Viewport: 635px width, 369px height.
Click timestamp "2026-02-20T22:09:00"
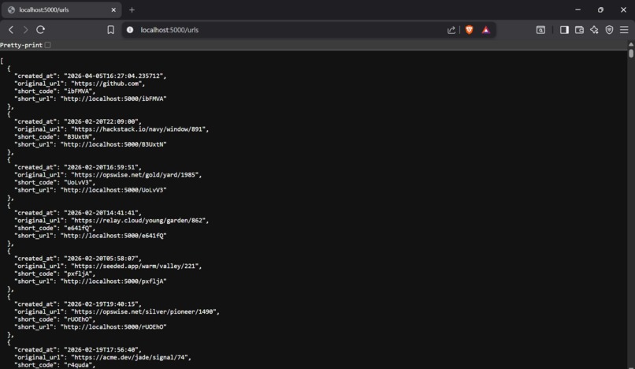pos(102,121)
